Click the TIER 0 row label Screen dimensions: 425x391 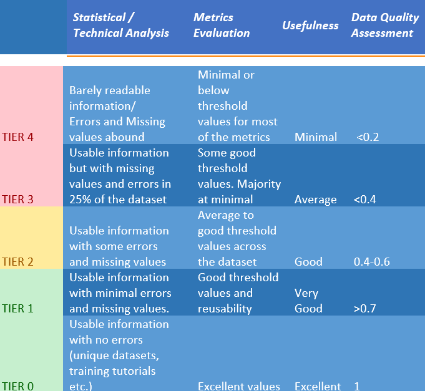pyautogui.click(x=17, y=386)
